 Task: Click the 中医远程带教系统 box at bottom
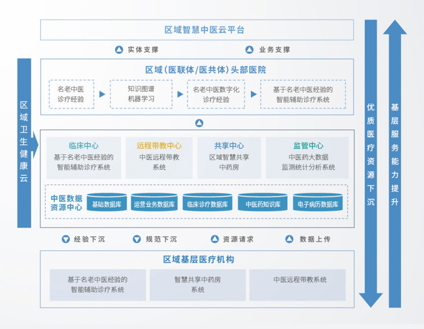pos(297,285)
